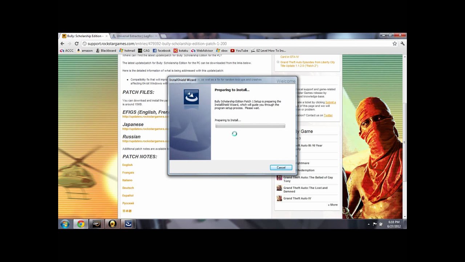
Task: Click the Action Center flag tray icon
Action: [375, 224]
